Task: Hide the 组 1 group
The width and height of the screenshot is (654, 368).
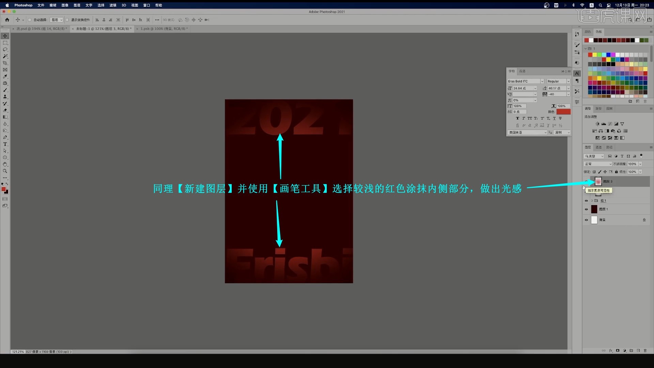Action: point(586,201)
